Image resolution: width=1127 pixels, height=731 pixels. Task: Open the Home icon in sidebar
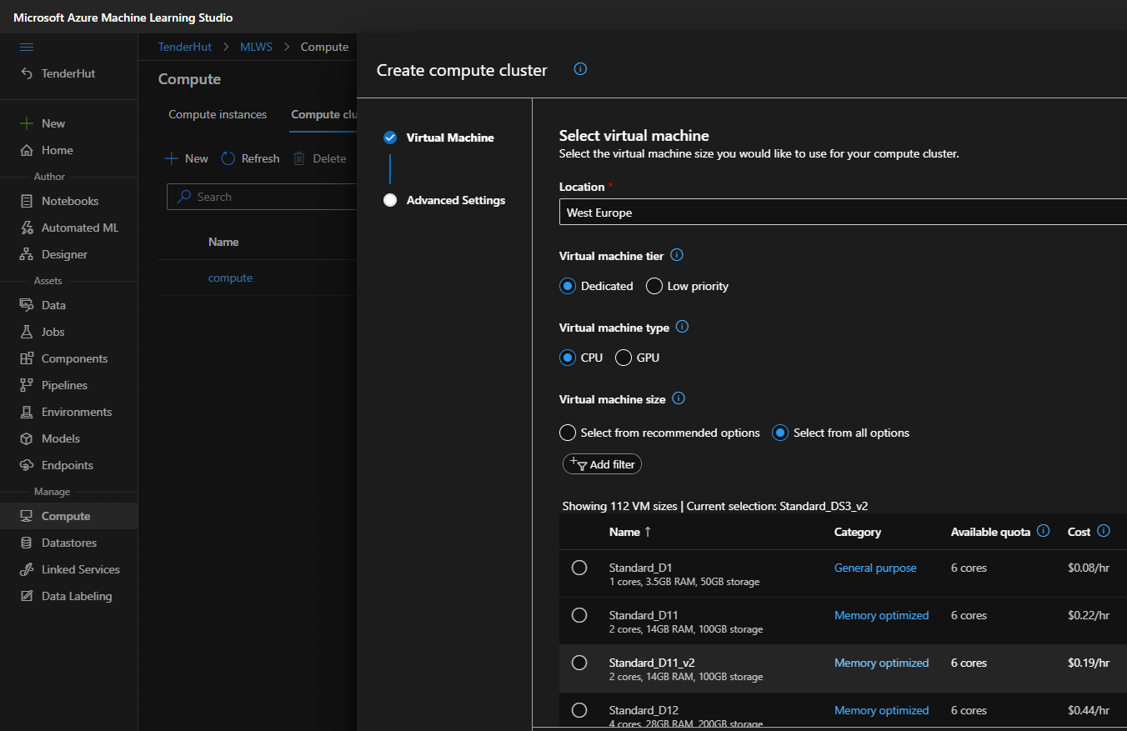coord(27,150)
